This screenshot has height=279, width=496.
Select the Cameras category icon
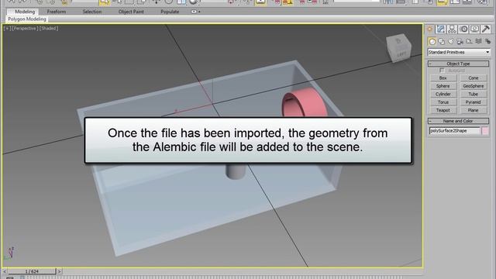[x=460, y=41]
